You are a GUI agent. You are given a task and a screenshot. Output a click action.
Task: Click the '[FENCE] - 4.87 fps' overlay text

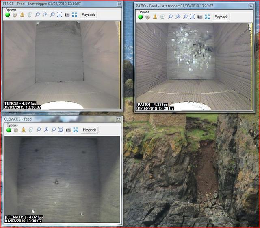coord(20,103)
